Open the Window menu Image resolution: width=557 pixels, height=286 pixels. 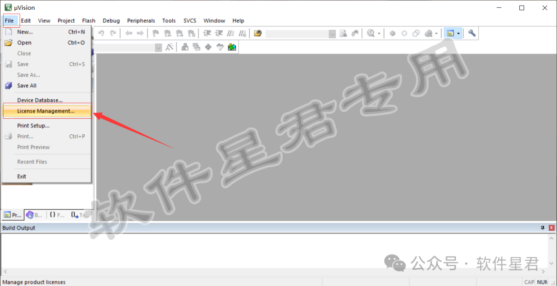214,21
